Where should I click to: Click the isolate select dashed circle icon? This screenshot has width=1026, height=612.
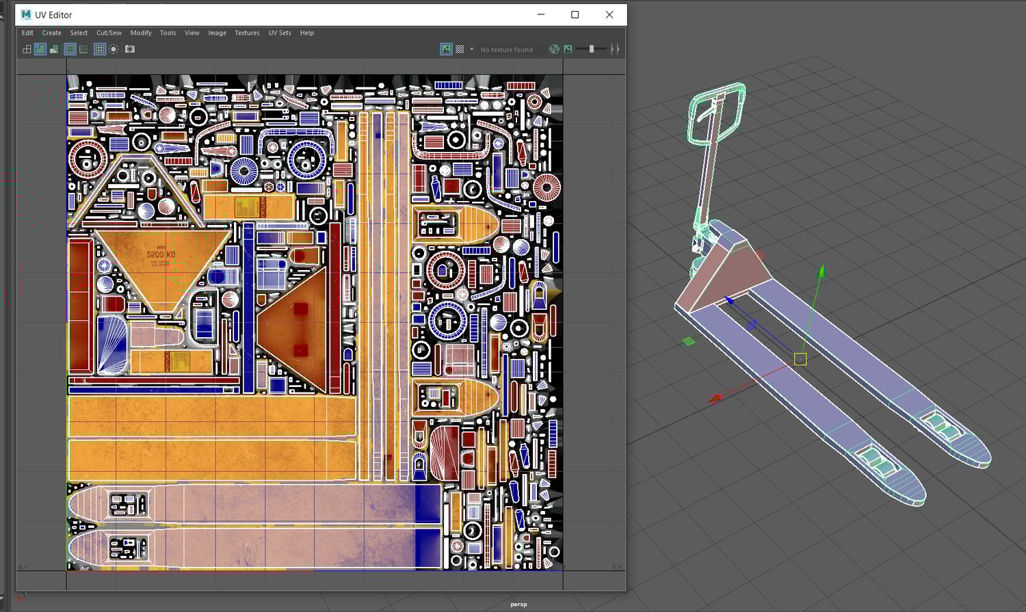point(114,49)
